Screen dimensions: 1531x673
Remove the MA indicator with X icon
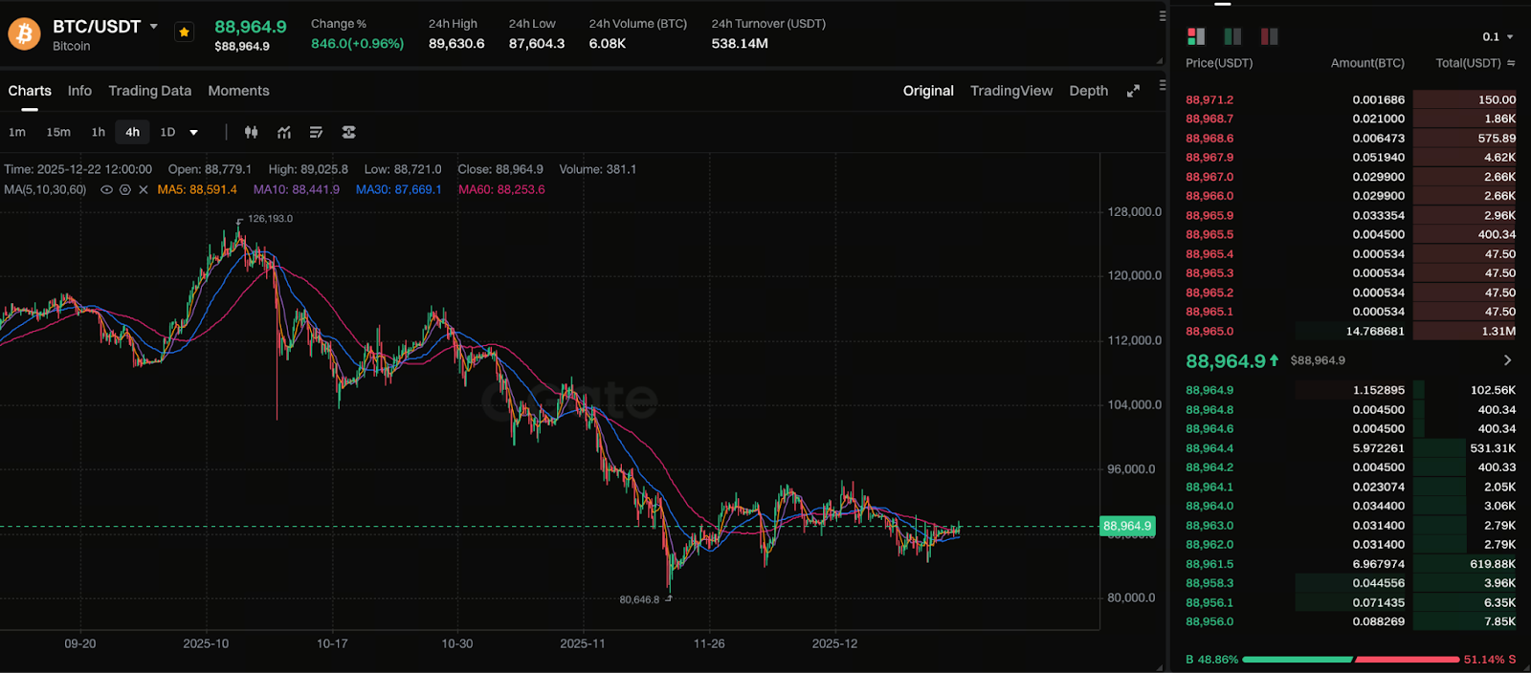click(144, 190)
